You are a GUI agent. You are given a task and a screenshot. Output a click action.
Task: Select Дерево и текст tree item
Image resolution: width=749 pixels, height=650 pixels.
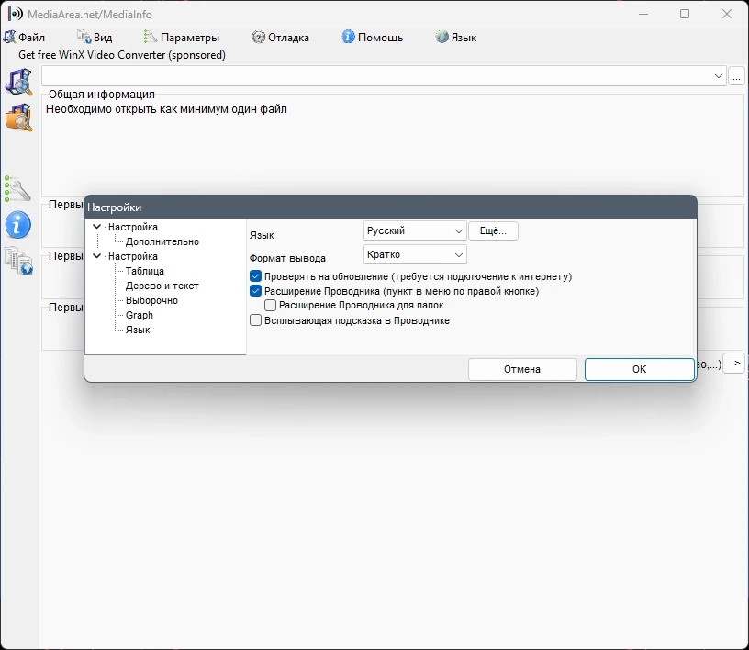(162, 286)
